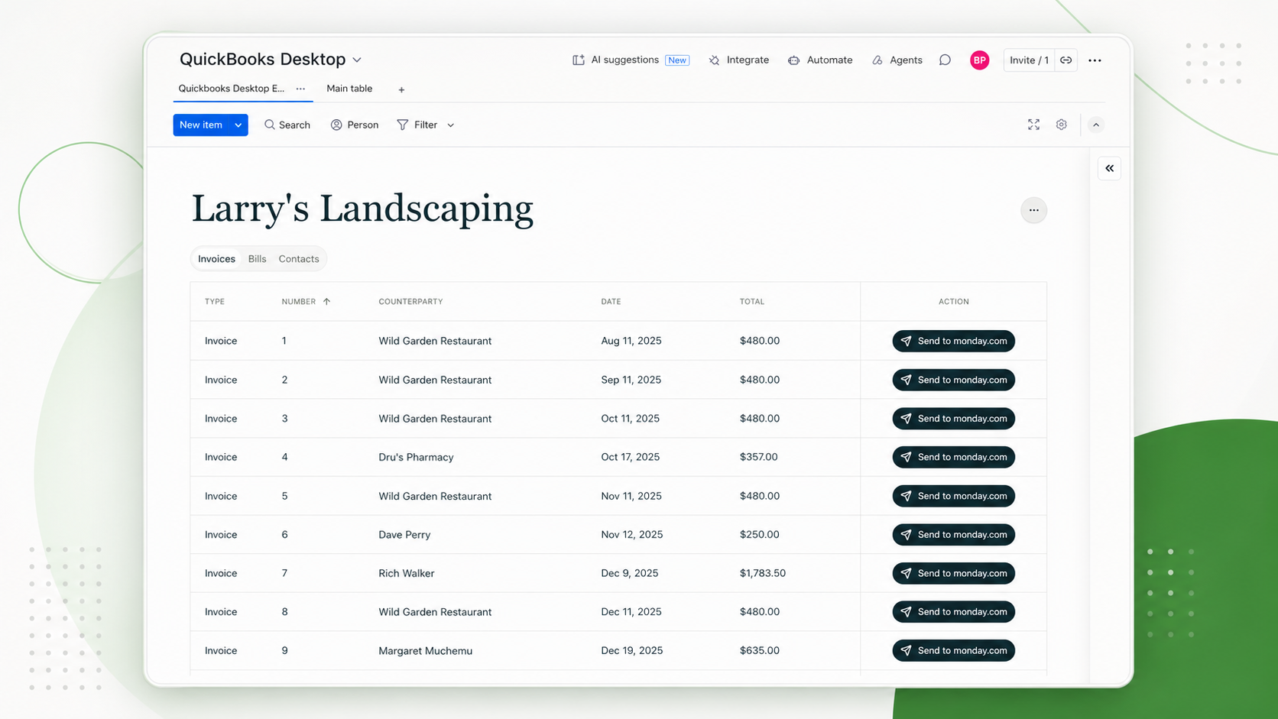1278x719 pixels.
Task: Expand the Filter dropdown arrow
Action: click(450, 125)
